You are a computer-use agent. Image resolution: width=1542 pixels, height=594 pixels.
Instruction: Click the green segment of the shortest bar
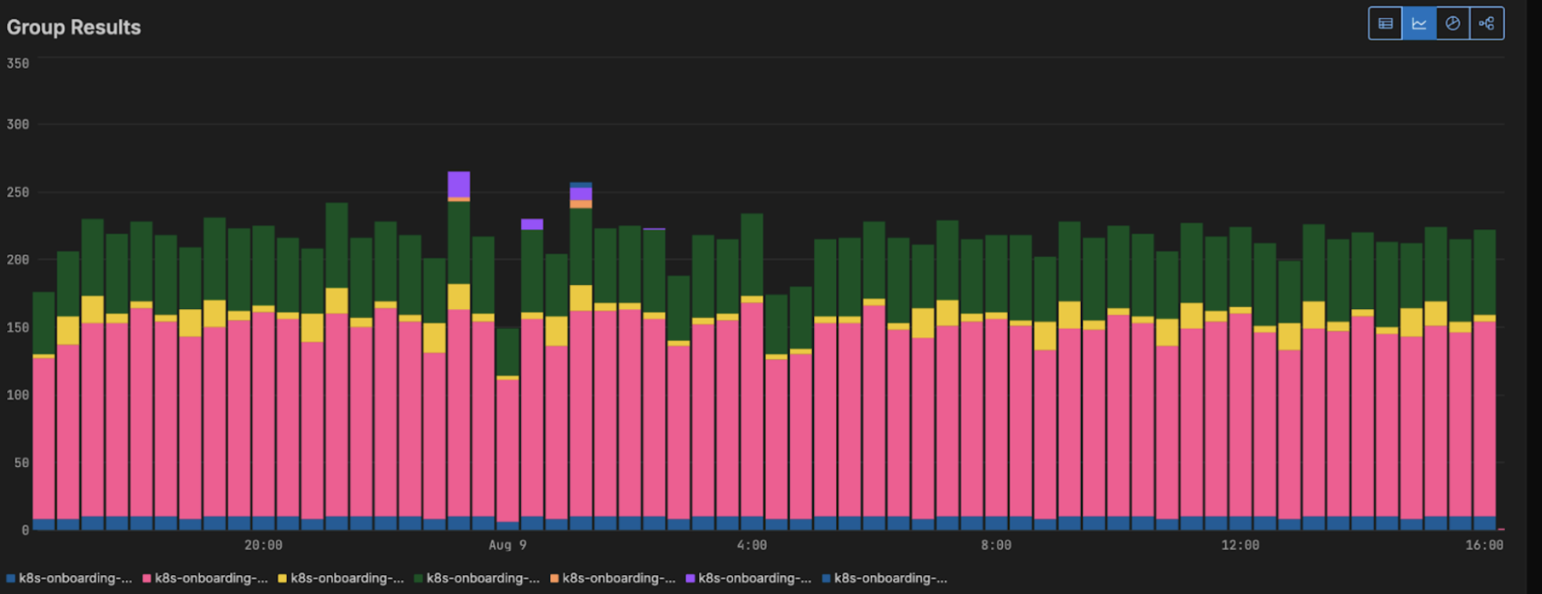[x=507, y=352]
